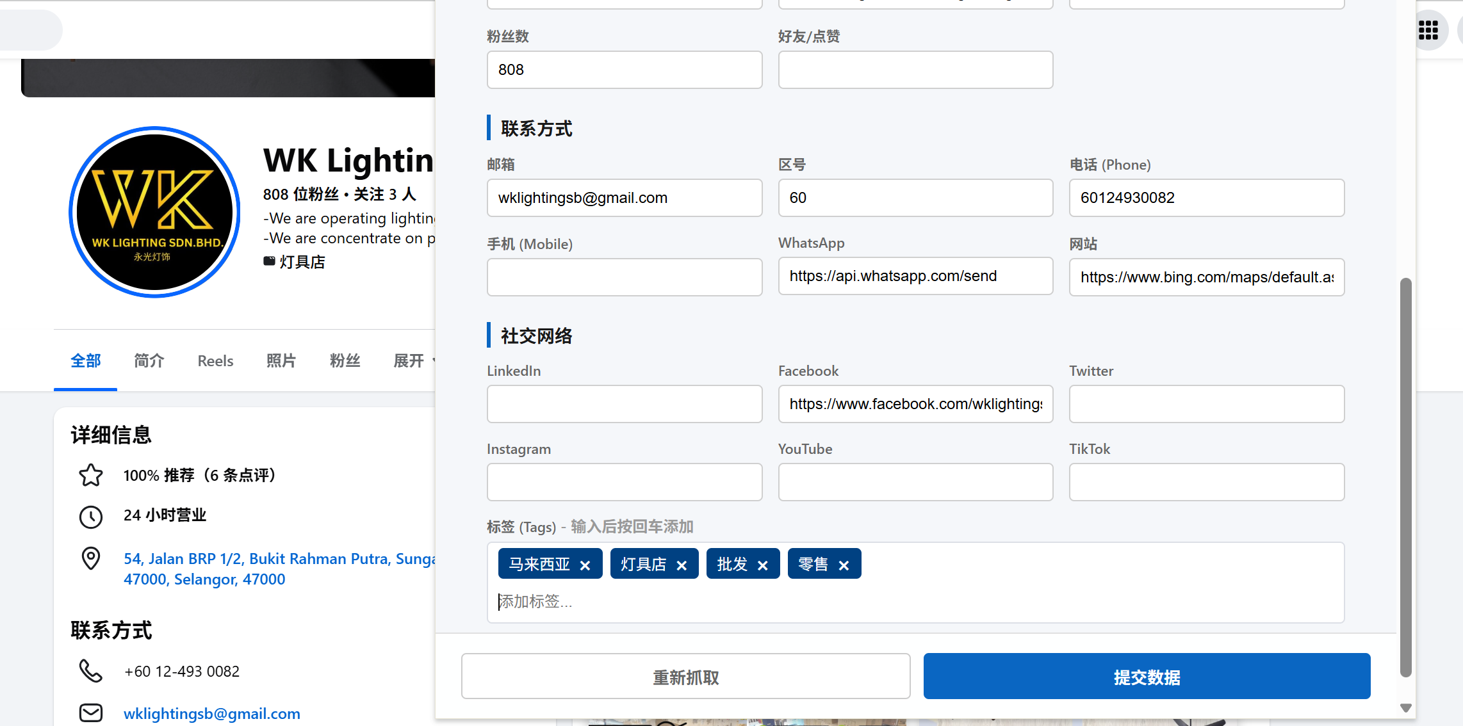This screenshot has width=1463, height=726.
Task: Expand the 展开 dropdown tab
Action: (413, 360)
